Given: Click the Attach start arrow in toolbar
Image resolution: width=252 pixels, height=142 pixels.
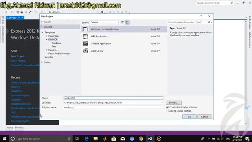Looking at the screenshot, I should (x=50, y=12).
